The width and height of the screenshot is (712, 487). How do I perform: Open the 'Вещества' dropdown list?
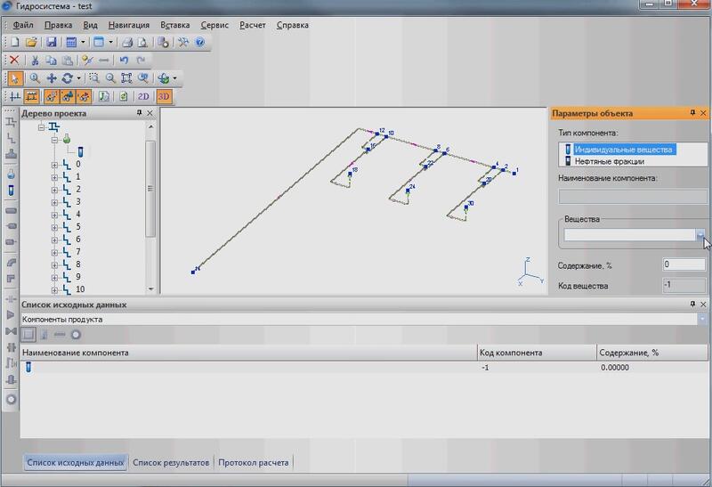700,235
